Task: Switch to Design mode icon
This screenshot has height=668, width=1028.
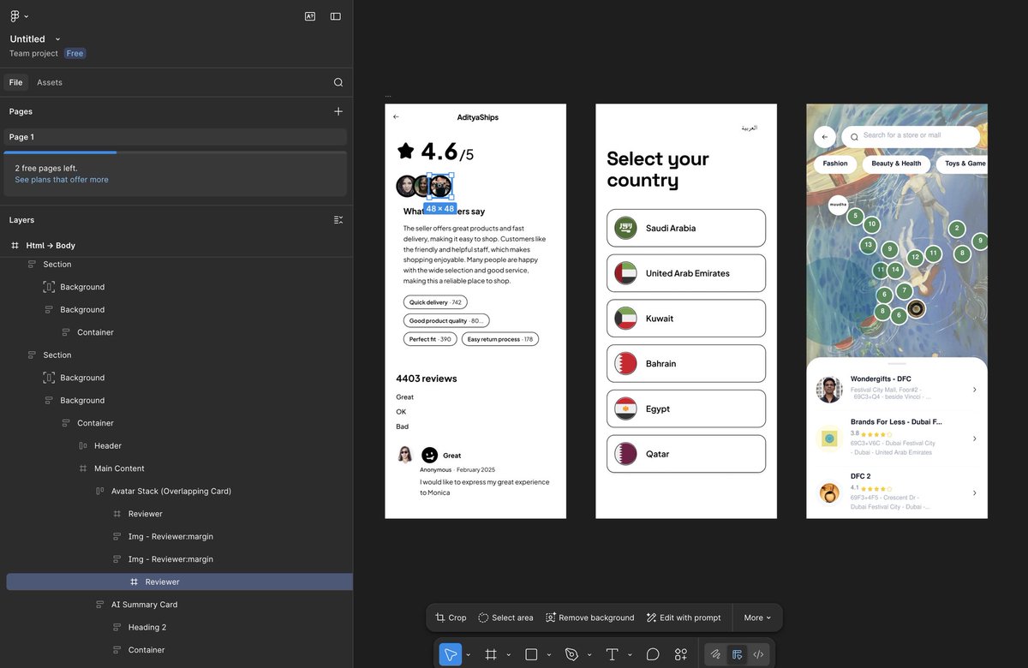Action: point(737,654)
